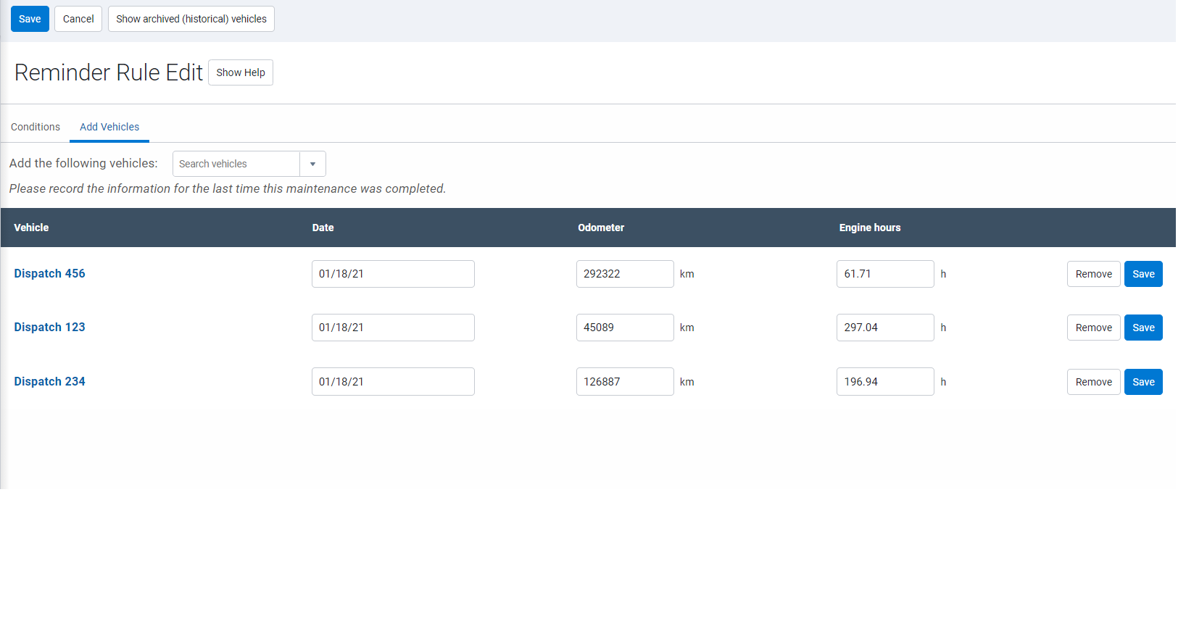
Task: Focus the Search vehicles combo box
Action: coord(236,164)
